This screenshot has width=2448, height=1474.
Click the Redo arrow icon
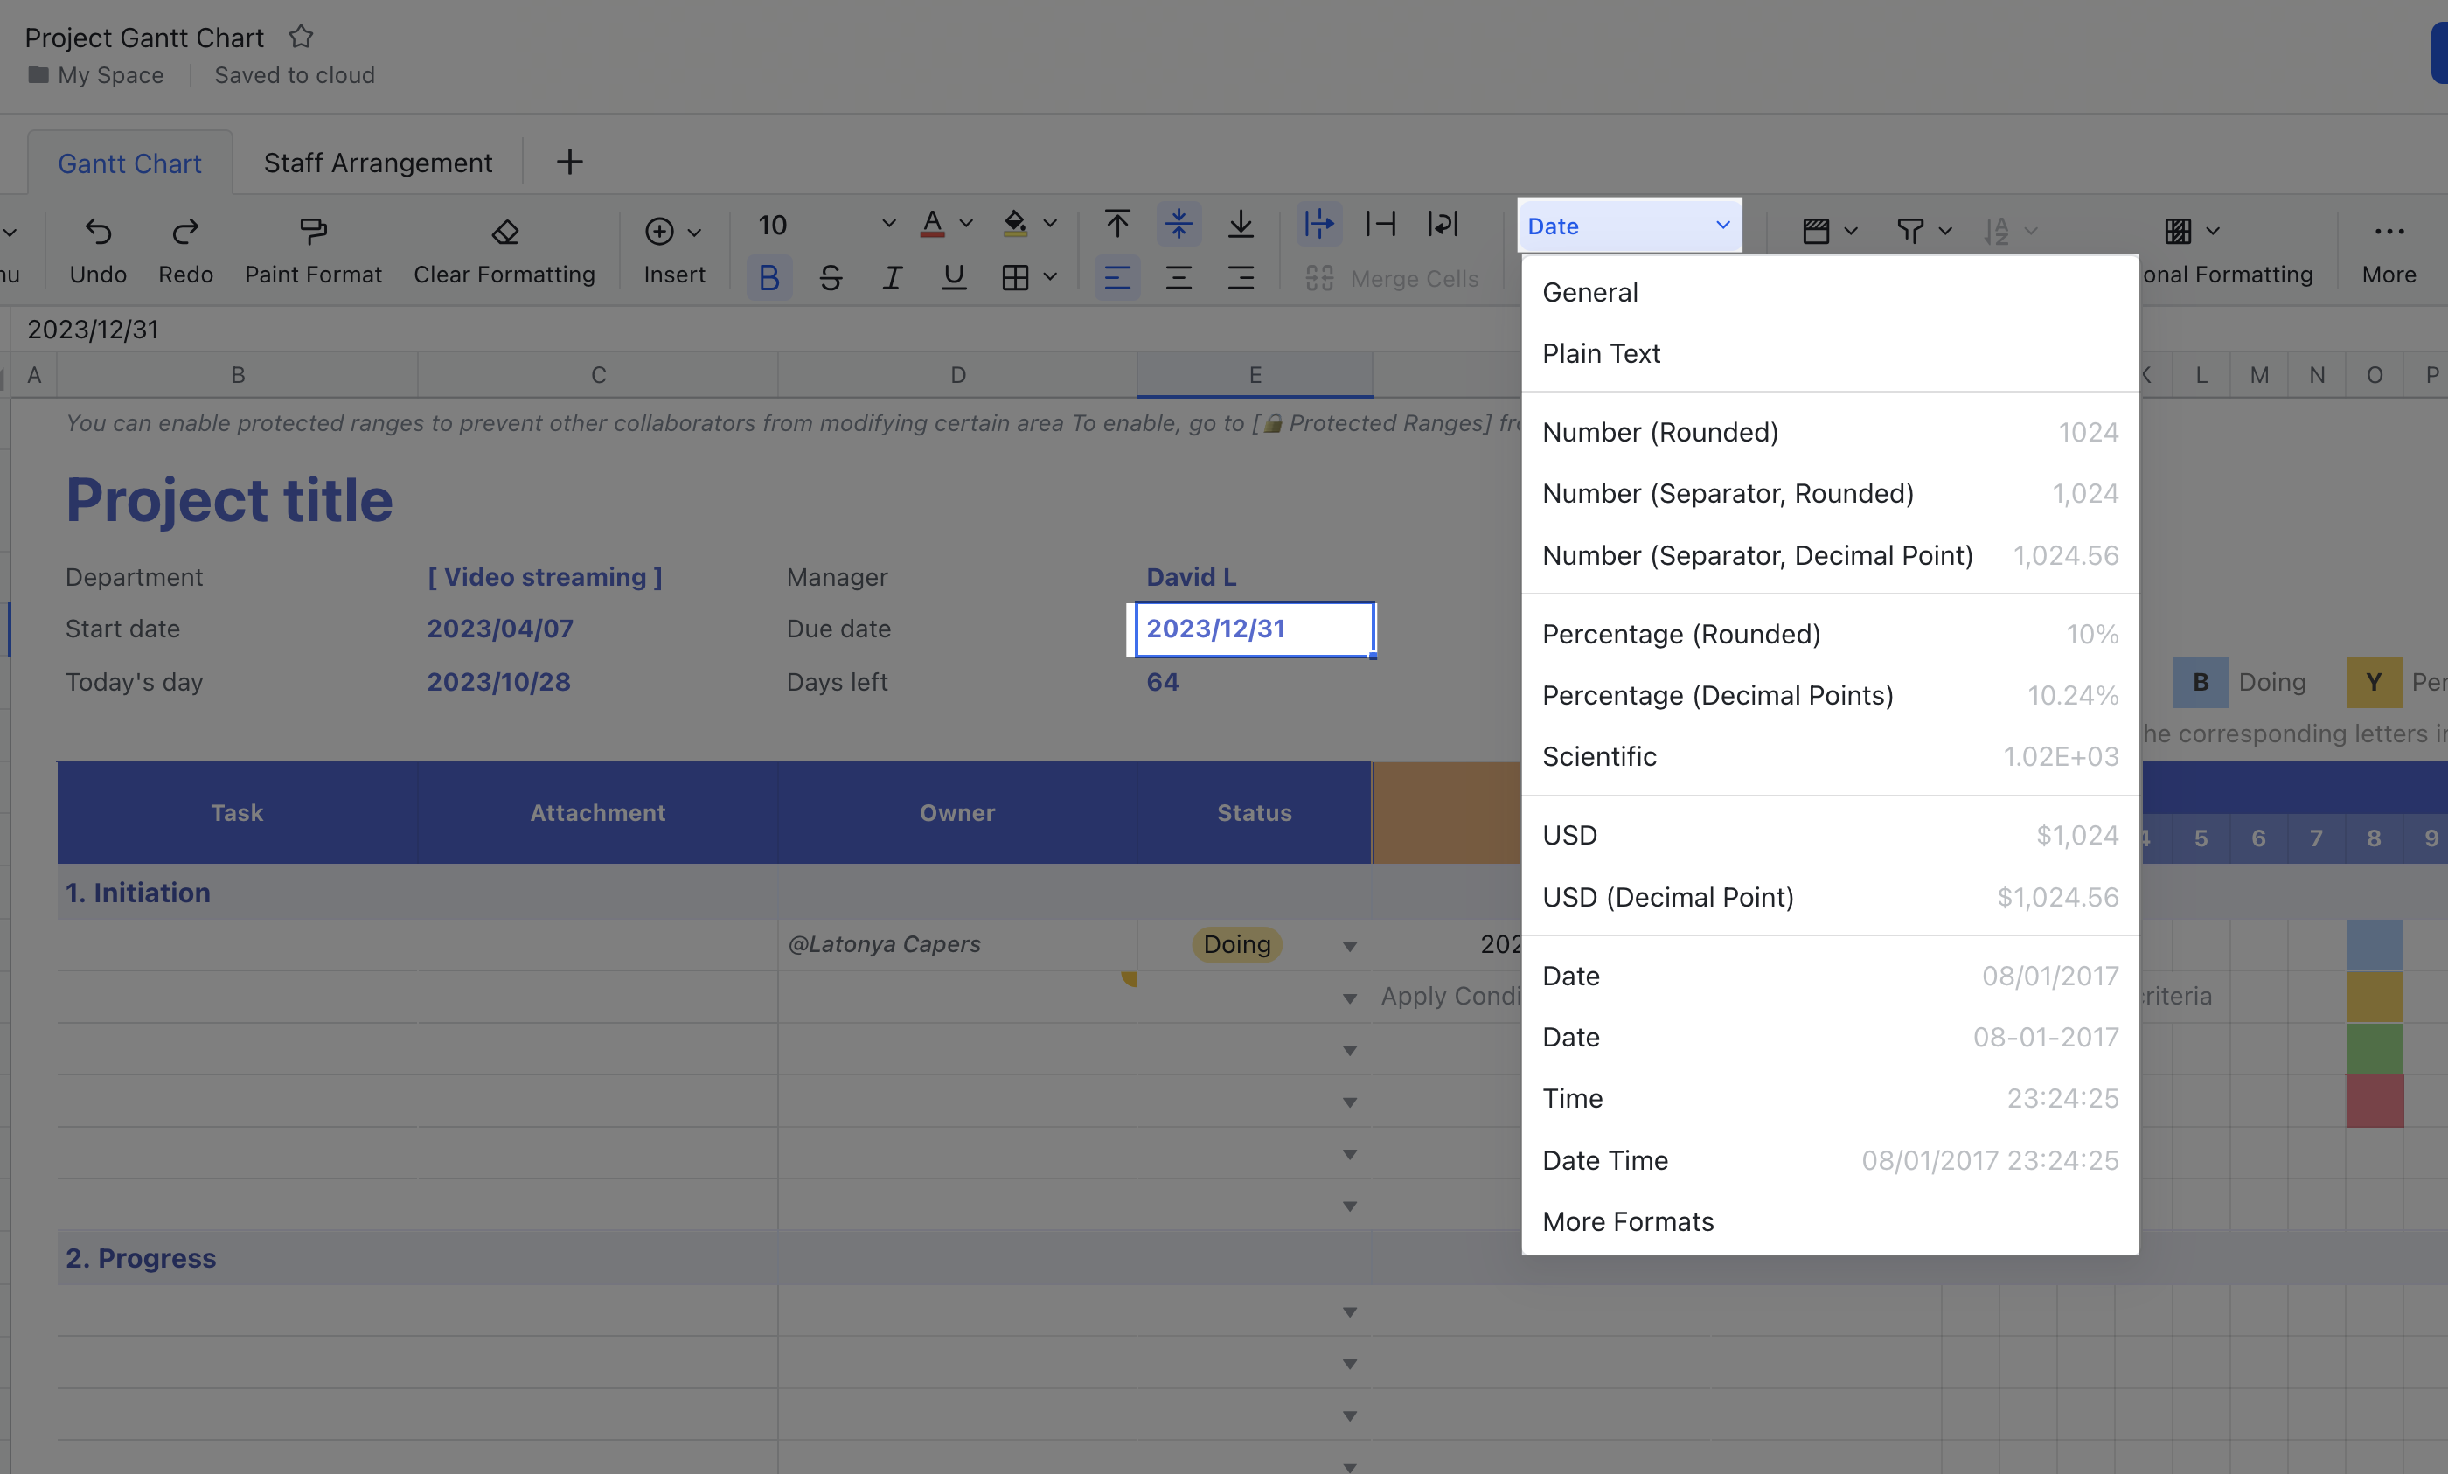click(x=184, y=232)
